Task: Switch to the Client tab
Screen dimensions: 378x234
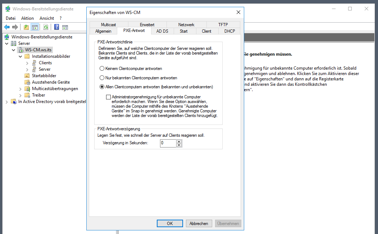Action: (206, 31)
